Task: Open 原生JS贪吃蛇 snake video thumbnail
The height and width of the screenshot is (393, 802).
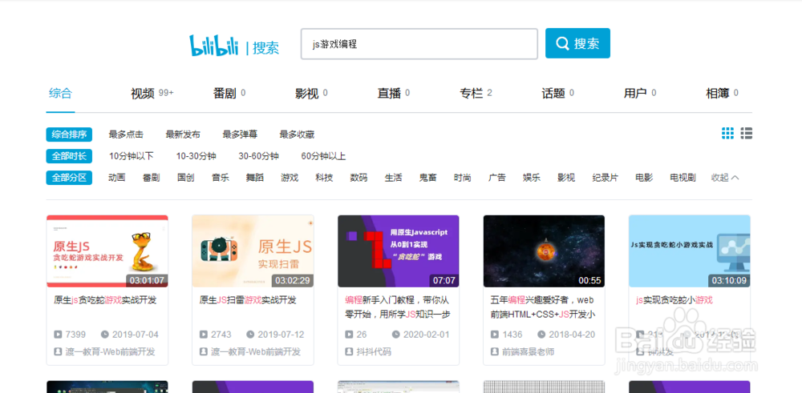Action: [x=107, y=251]
